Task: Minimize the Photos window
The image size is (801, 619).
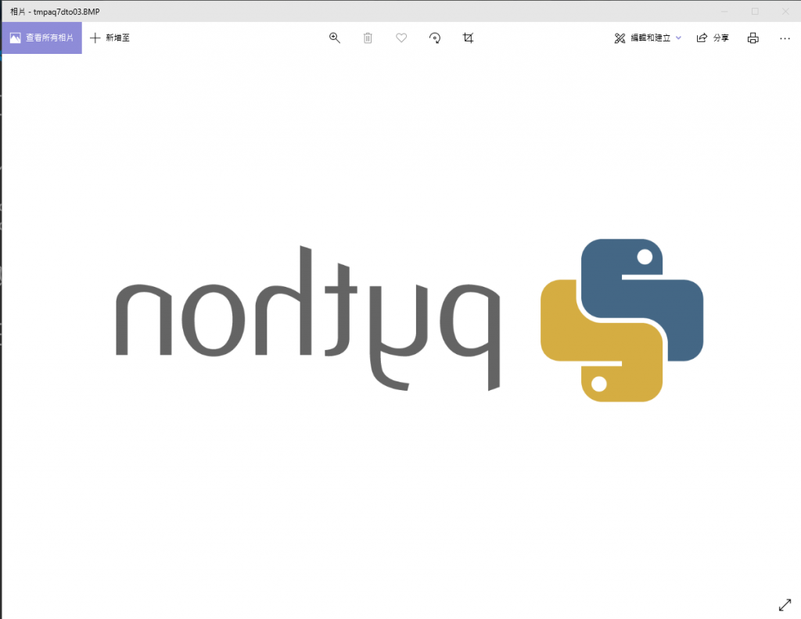Action: [x=724, y=11]
